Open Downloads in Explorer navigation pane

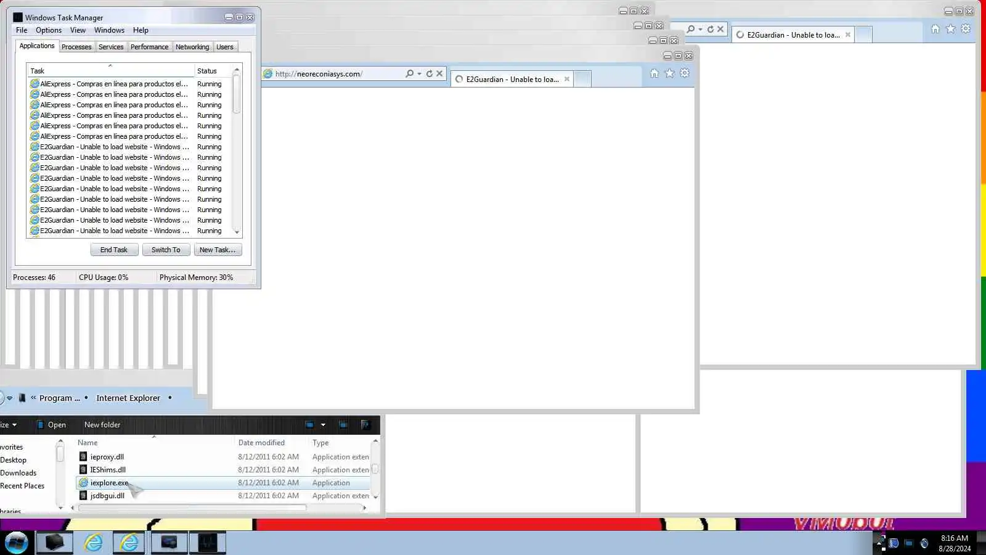point(18,473)
